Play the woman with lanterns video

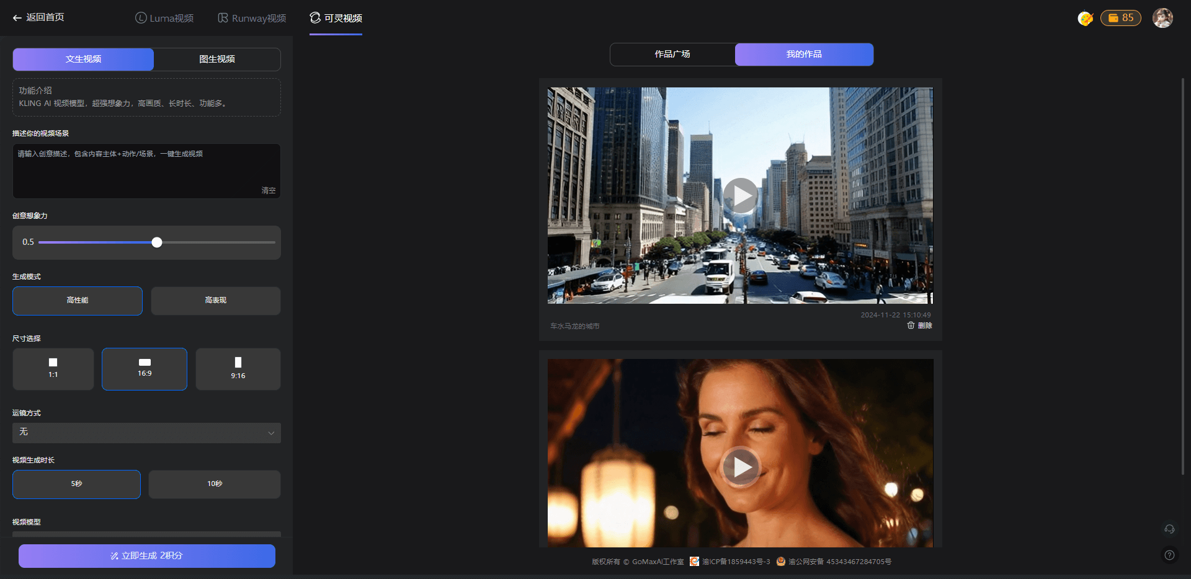coord(741,466)
